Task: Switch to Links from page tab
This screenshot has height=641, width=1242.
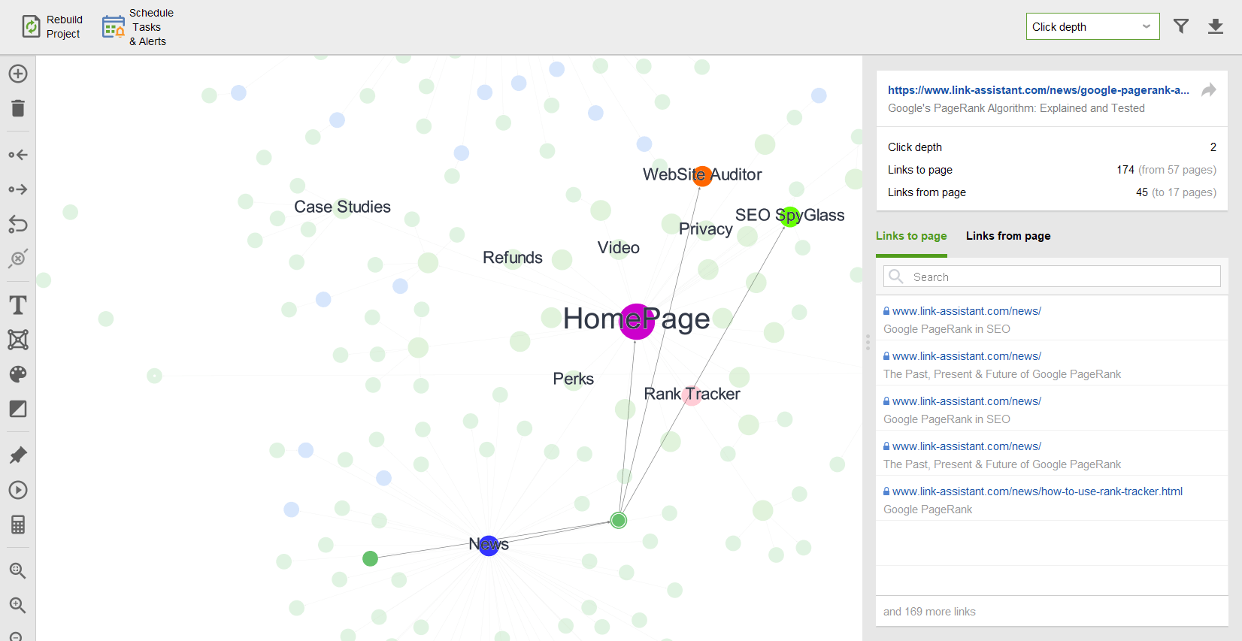Action: tap(1008, 236)
